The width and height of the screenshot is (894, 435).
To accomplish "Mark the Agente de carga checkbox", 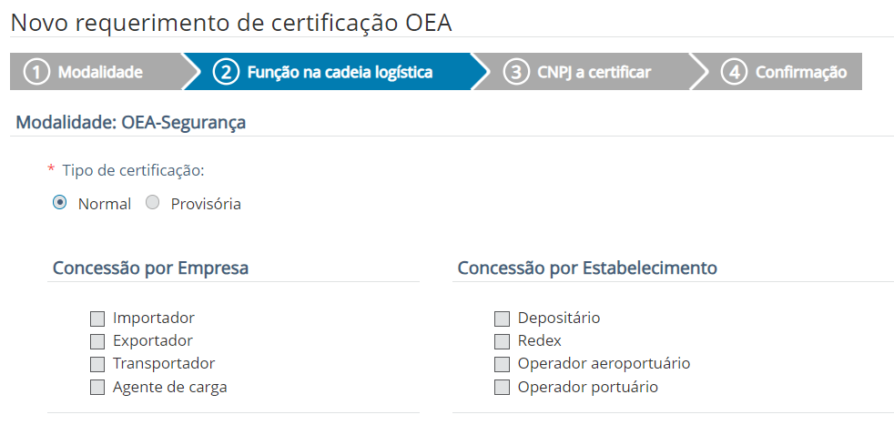I will (97, 388).
